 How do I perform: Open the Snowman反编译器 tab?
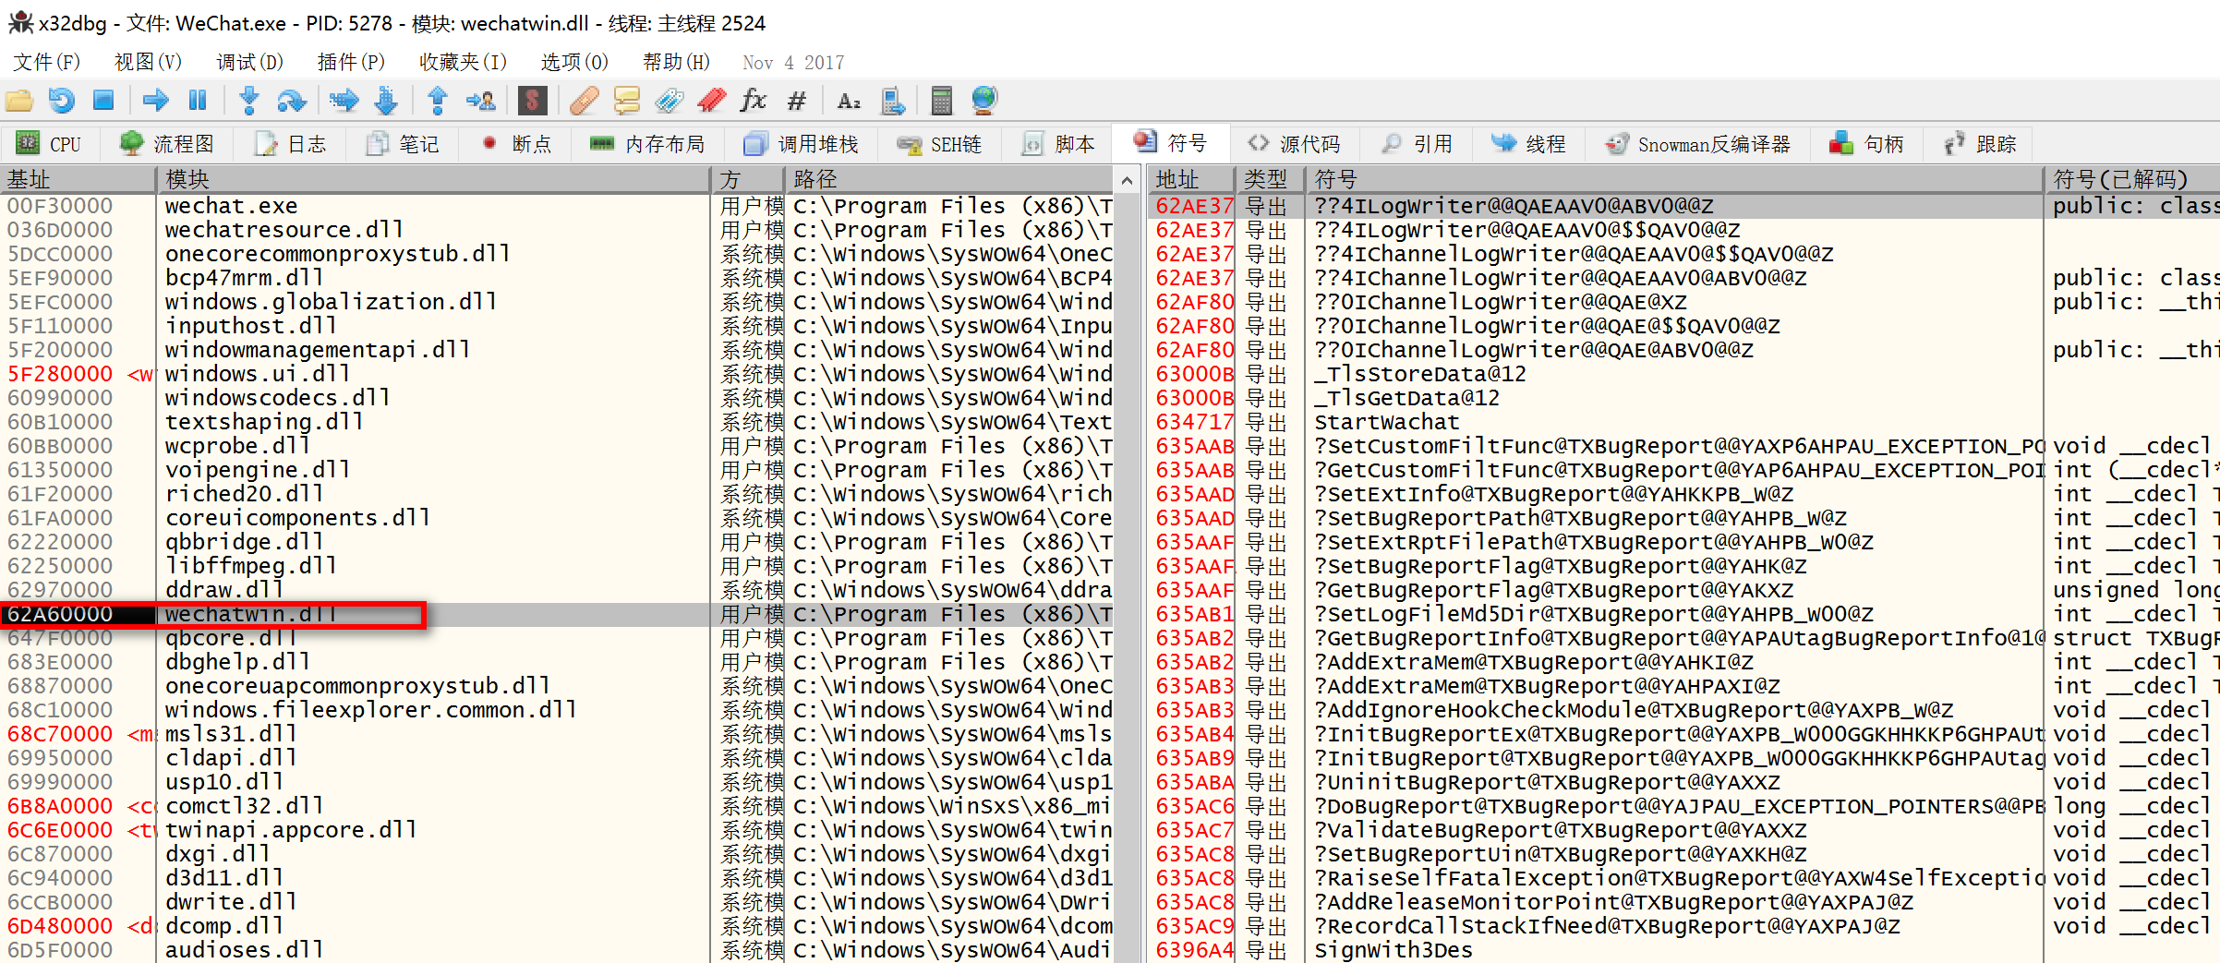pyautogui.click(x=1698, y=144)
